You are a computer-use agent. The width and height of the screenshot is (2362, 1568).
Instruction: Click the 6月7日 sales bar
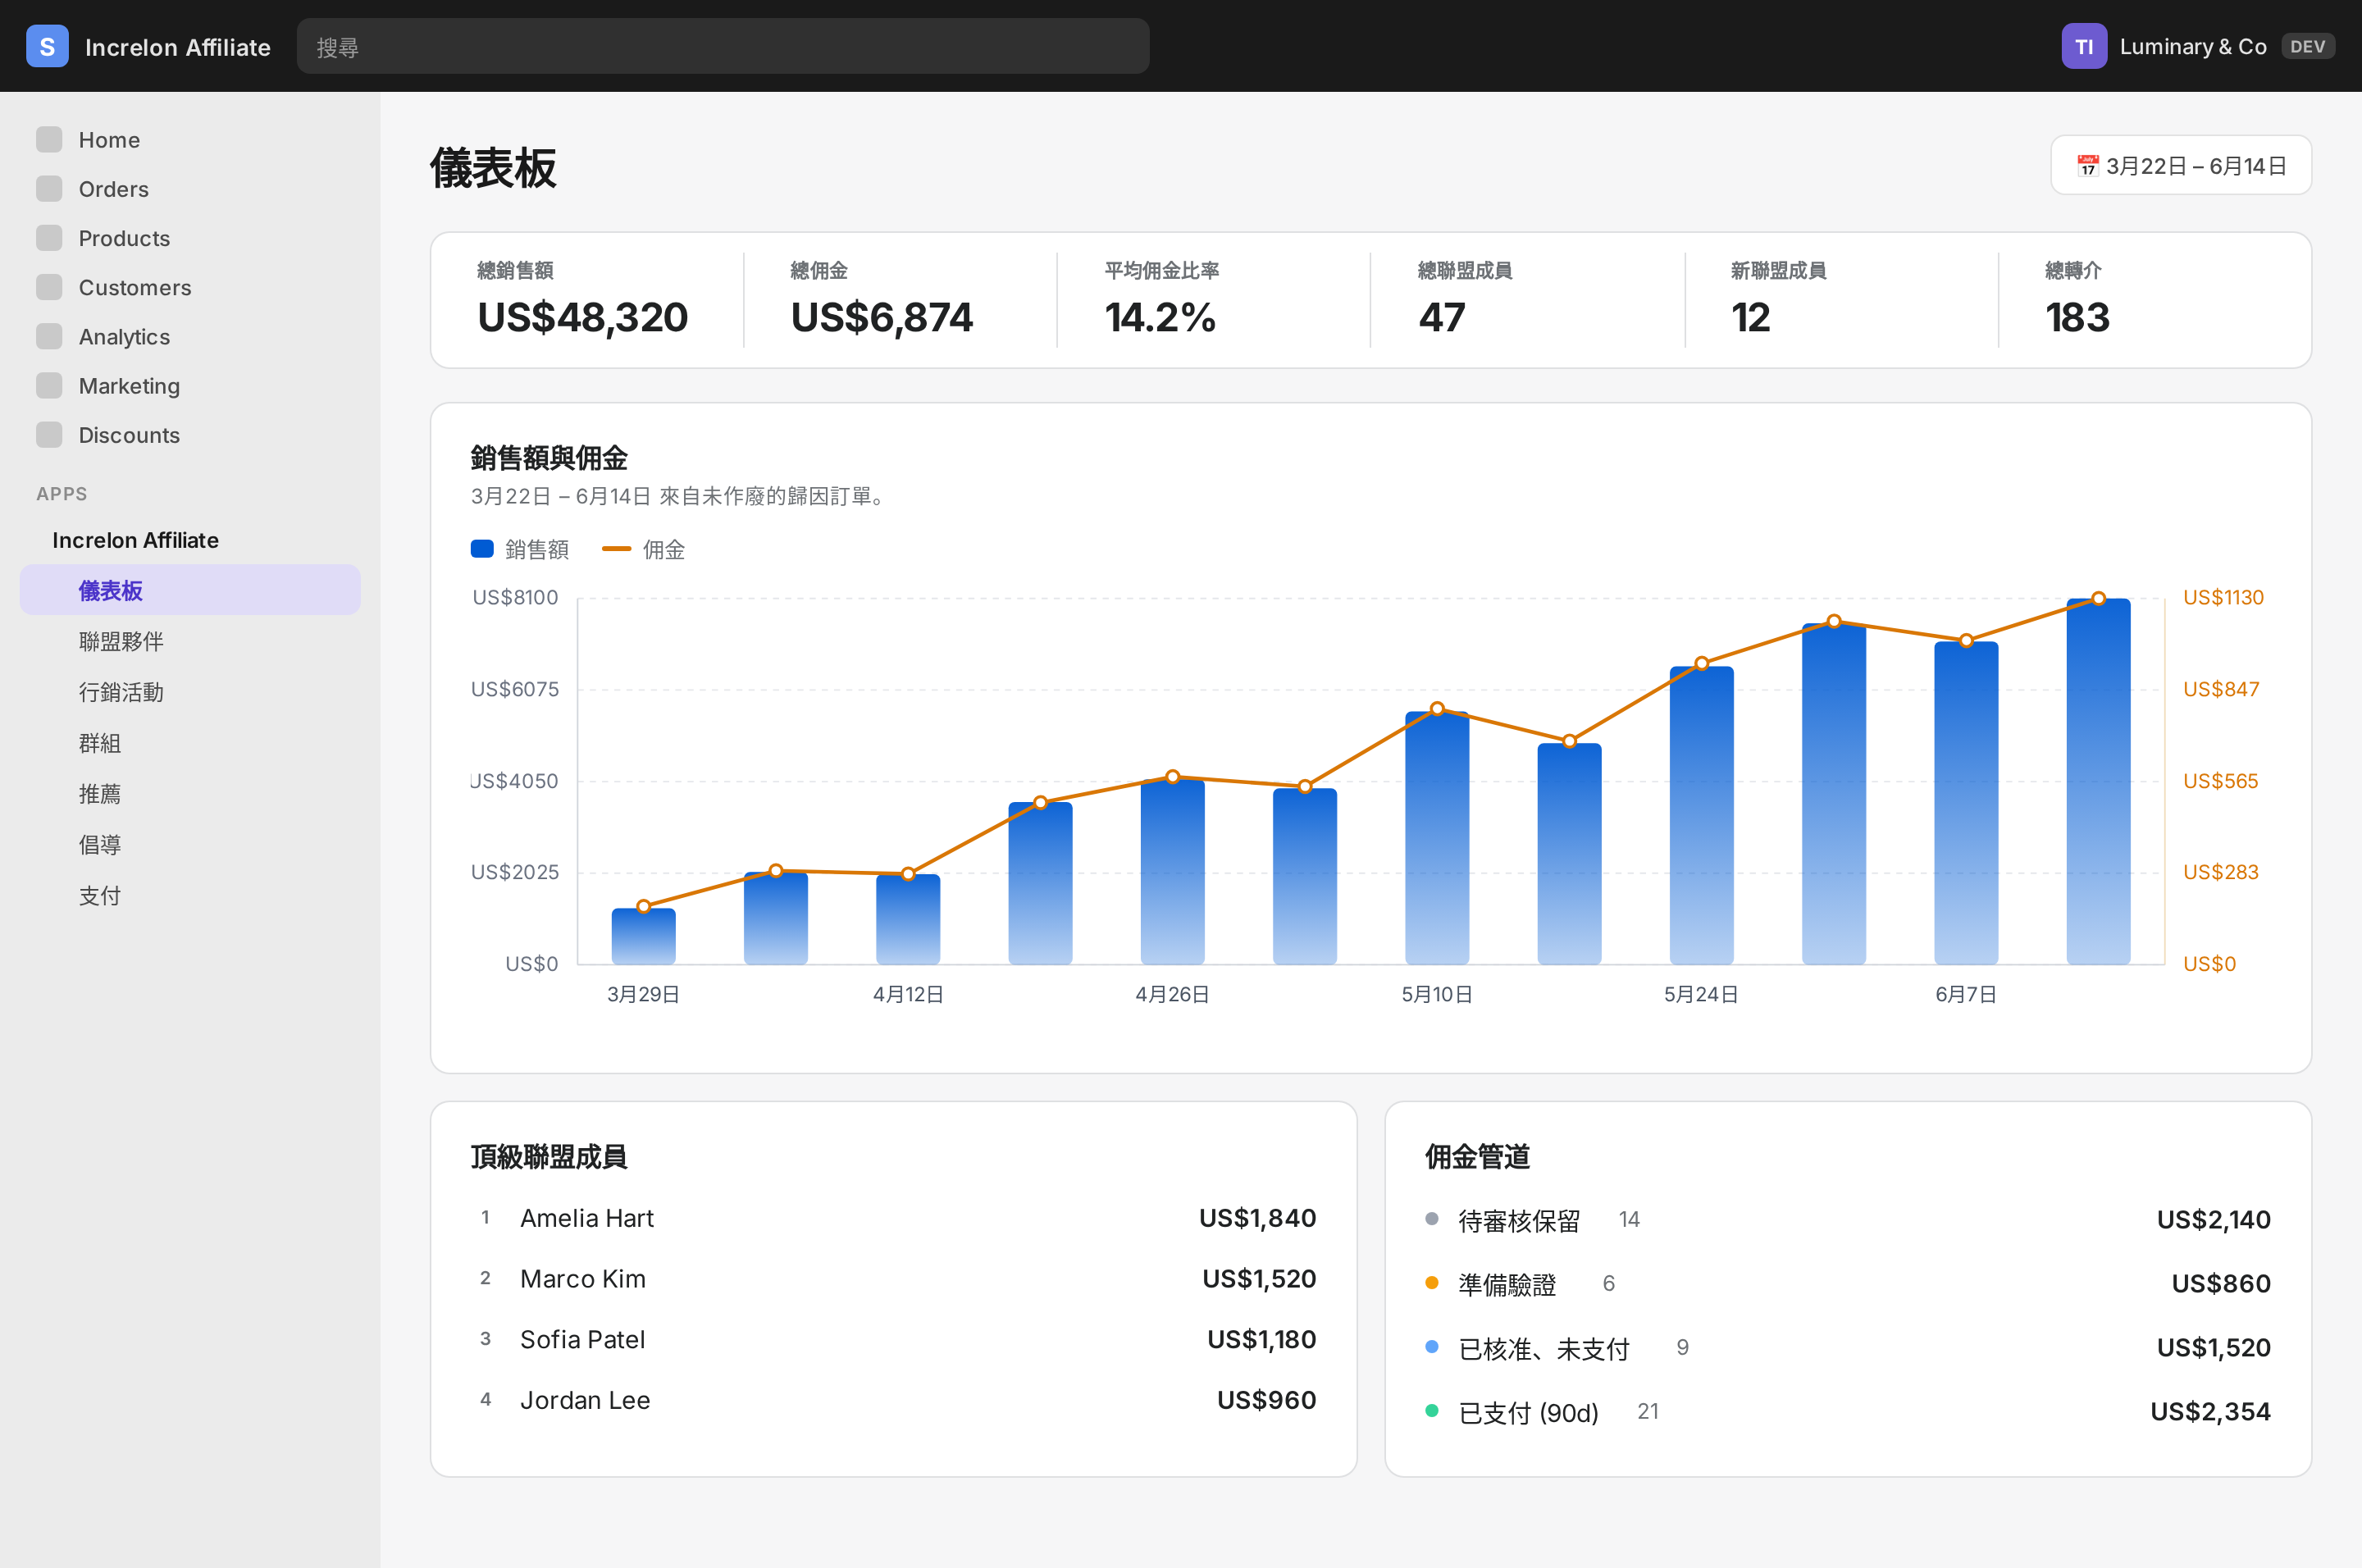(1966, 802)
